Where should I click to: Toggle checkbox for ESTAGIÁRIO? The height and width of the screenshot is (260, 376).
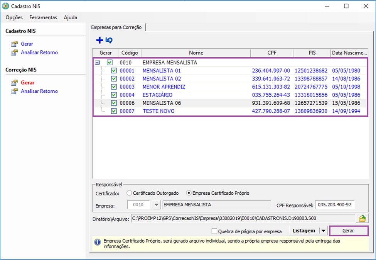coord(114,95)
